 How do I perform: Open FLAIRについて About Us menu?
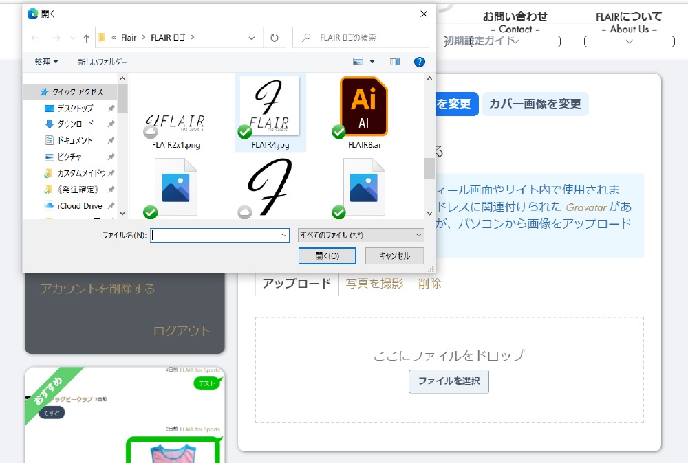[629, 22]
